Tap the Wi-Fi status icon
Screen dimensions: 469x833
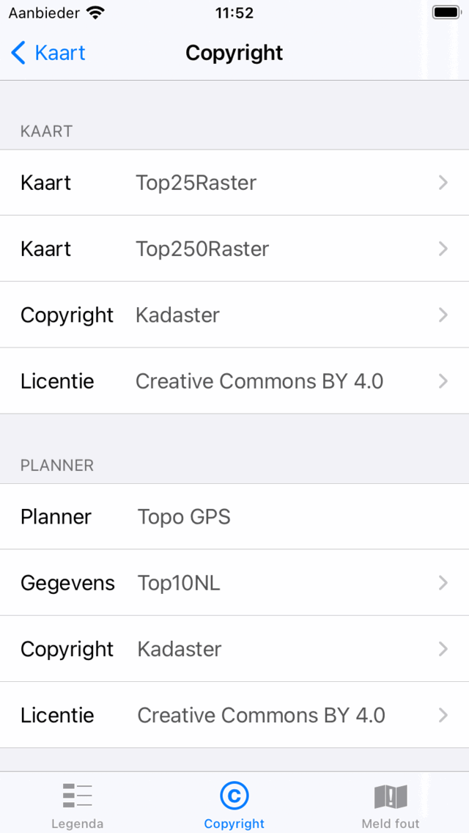click(95, 12)
